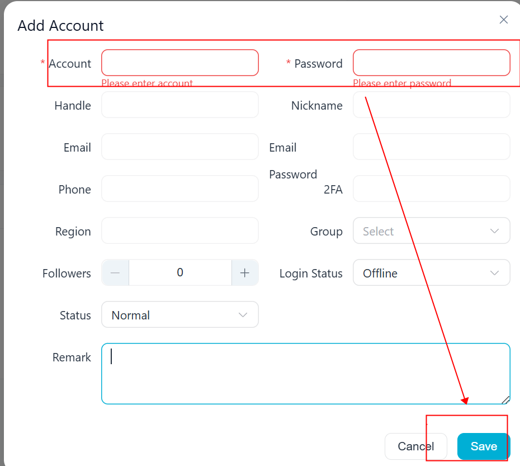Open the Status Normal dropdown
Screen dimensions: 520x466
click(179, 314)
